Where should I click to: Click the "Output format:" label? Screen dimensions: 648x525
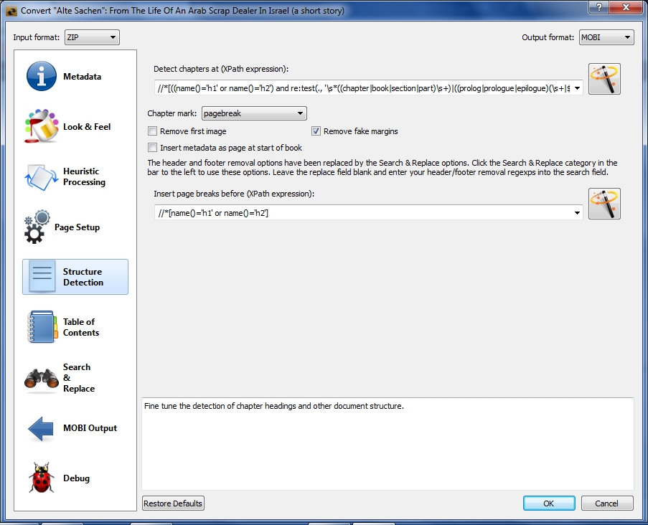point(548,37)
